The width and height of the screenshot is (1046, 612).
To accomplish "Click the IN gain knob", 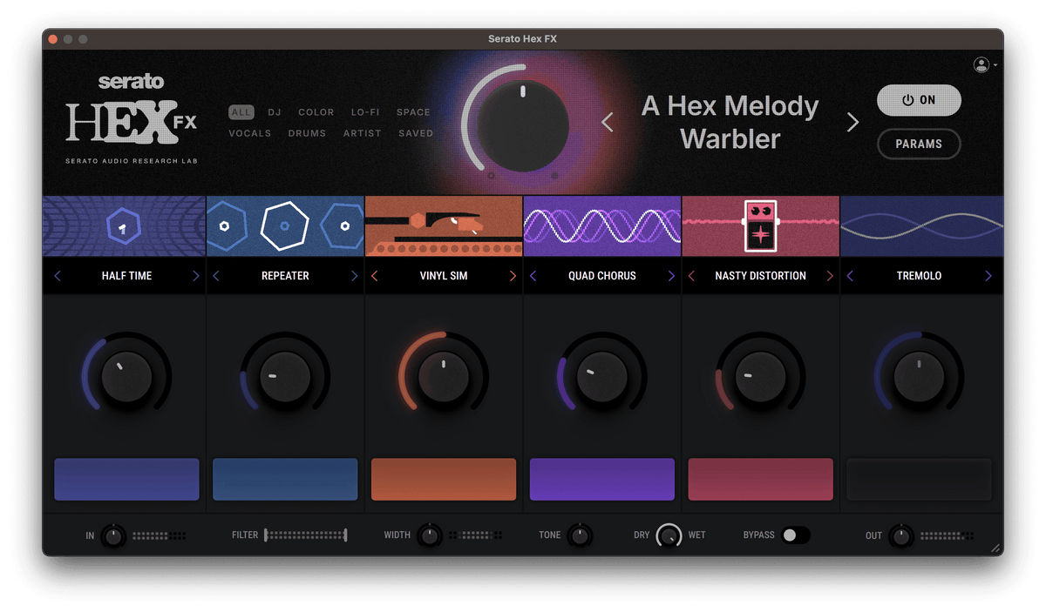I will pyautogui.click(x=113, y=535).
